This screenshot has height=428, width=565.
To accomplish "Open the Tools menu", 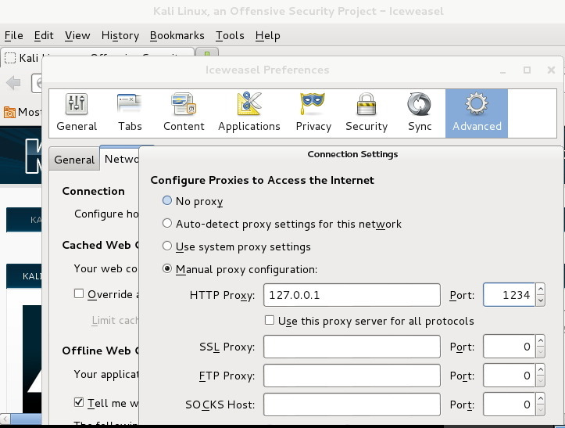I will (x=230, y=35).
